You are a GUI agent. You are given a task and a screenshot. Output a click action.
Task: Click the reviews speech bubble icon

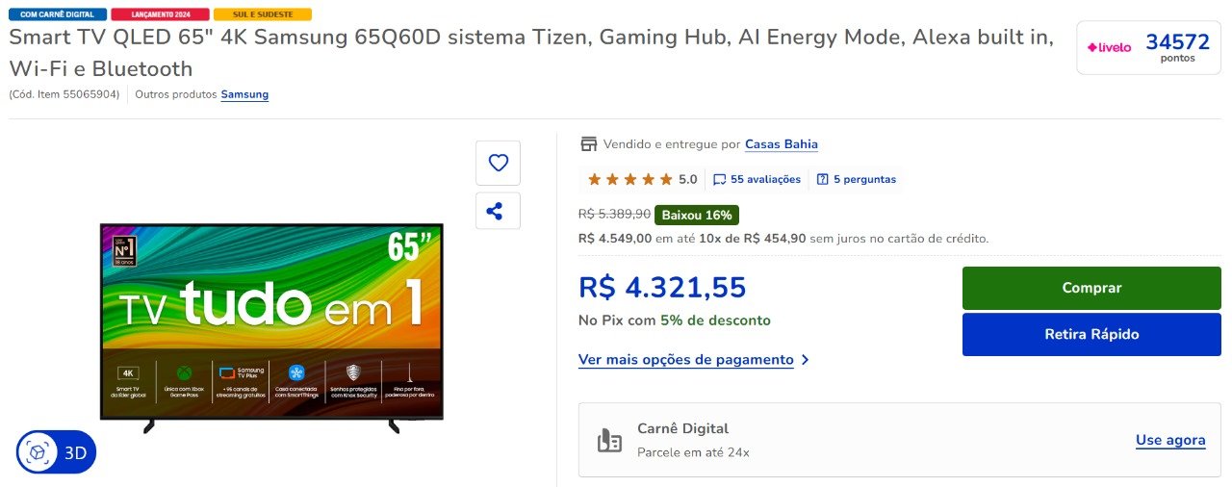719,179
